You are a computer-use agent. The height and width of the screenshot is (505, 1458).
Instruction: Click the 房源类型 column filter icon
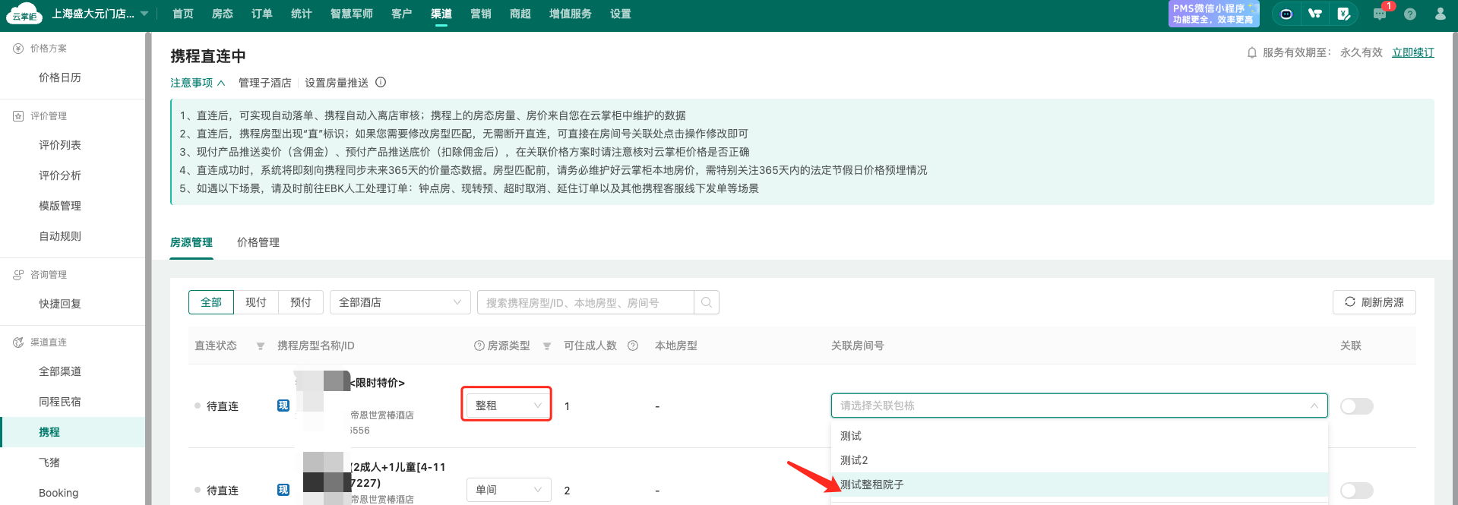coord(547,346)
